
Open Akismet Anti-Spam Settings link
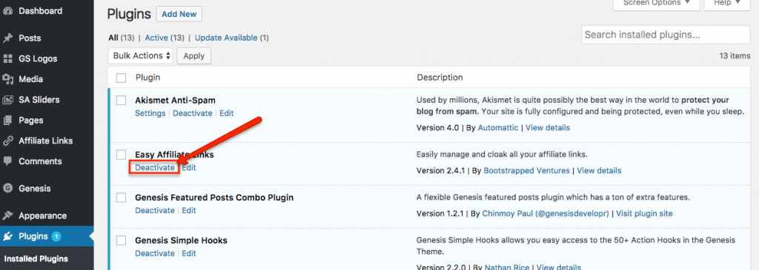(x=150, y=113)
